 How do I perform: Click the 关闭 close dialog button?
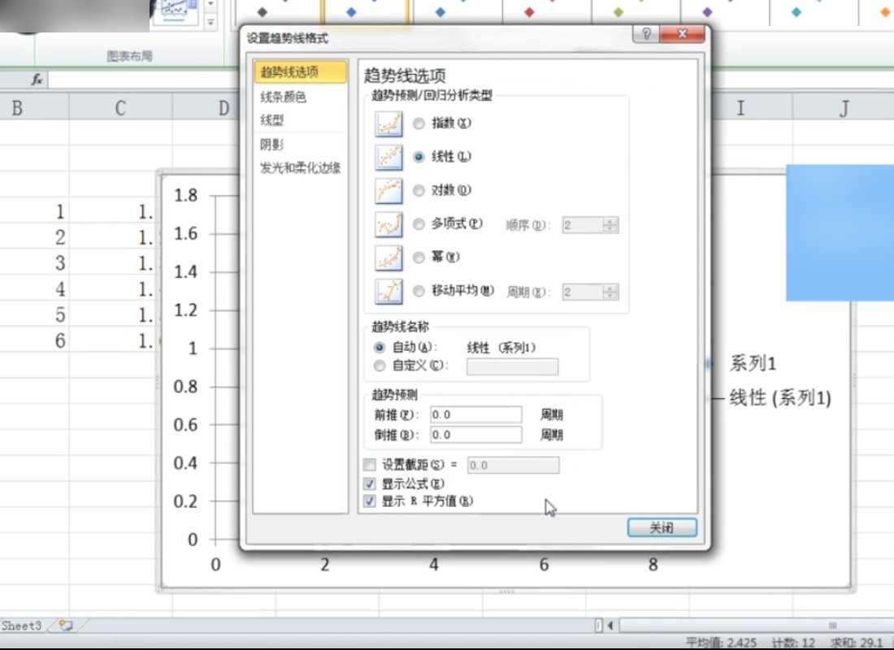click(x=662, y=527)
